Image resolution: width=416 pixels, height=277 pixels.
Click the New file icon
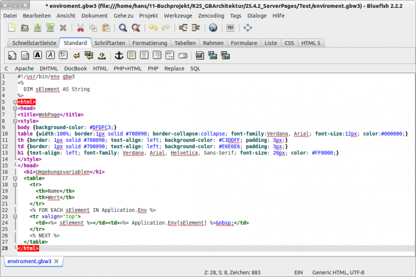tap(11, 27)
